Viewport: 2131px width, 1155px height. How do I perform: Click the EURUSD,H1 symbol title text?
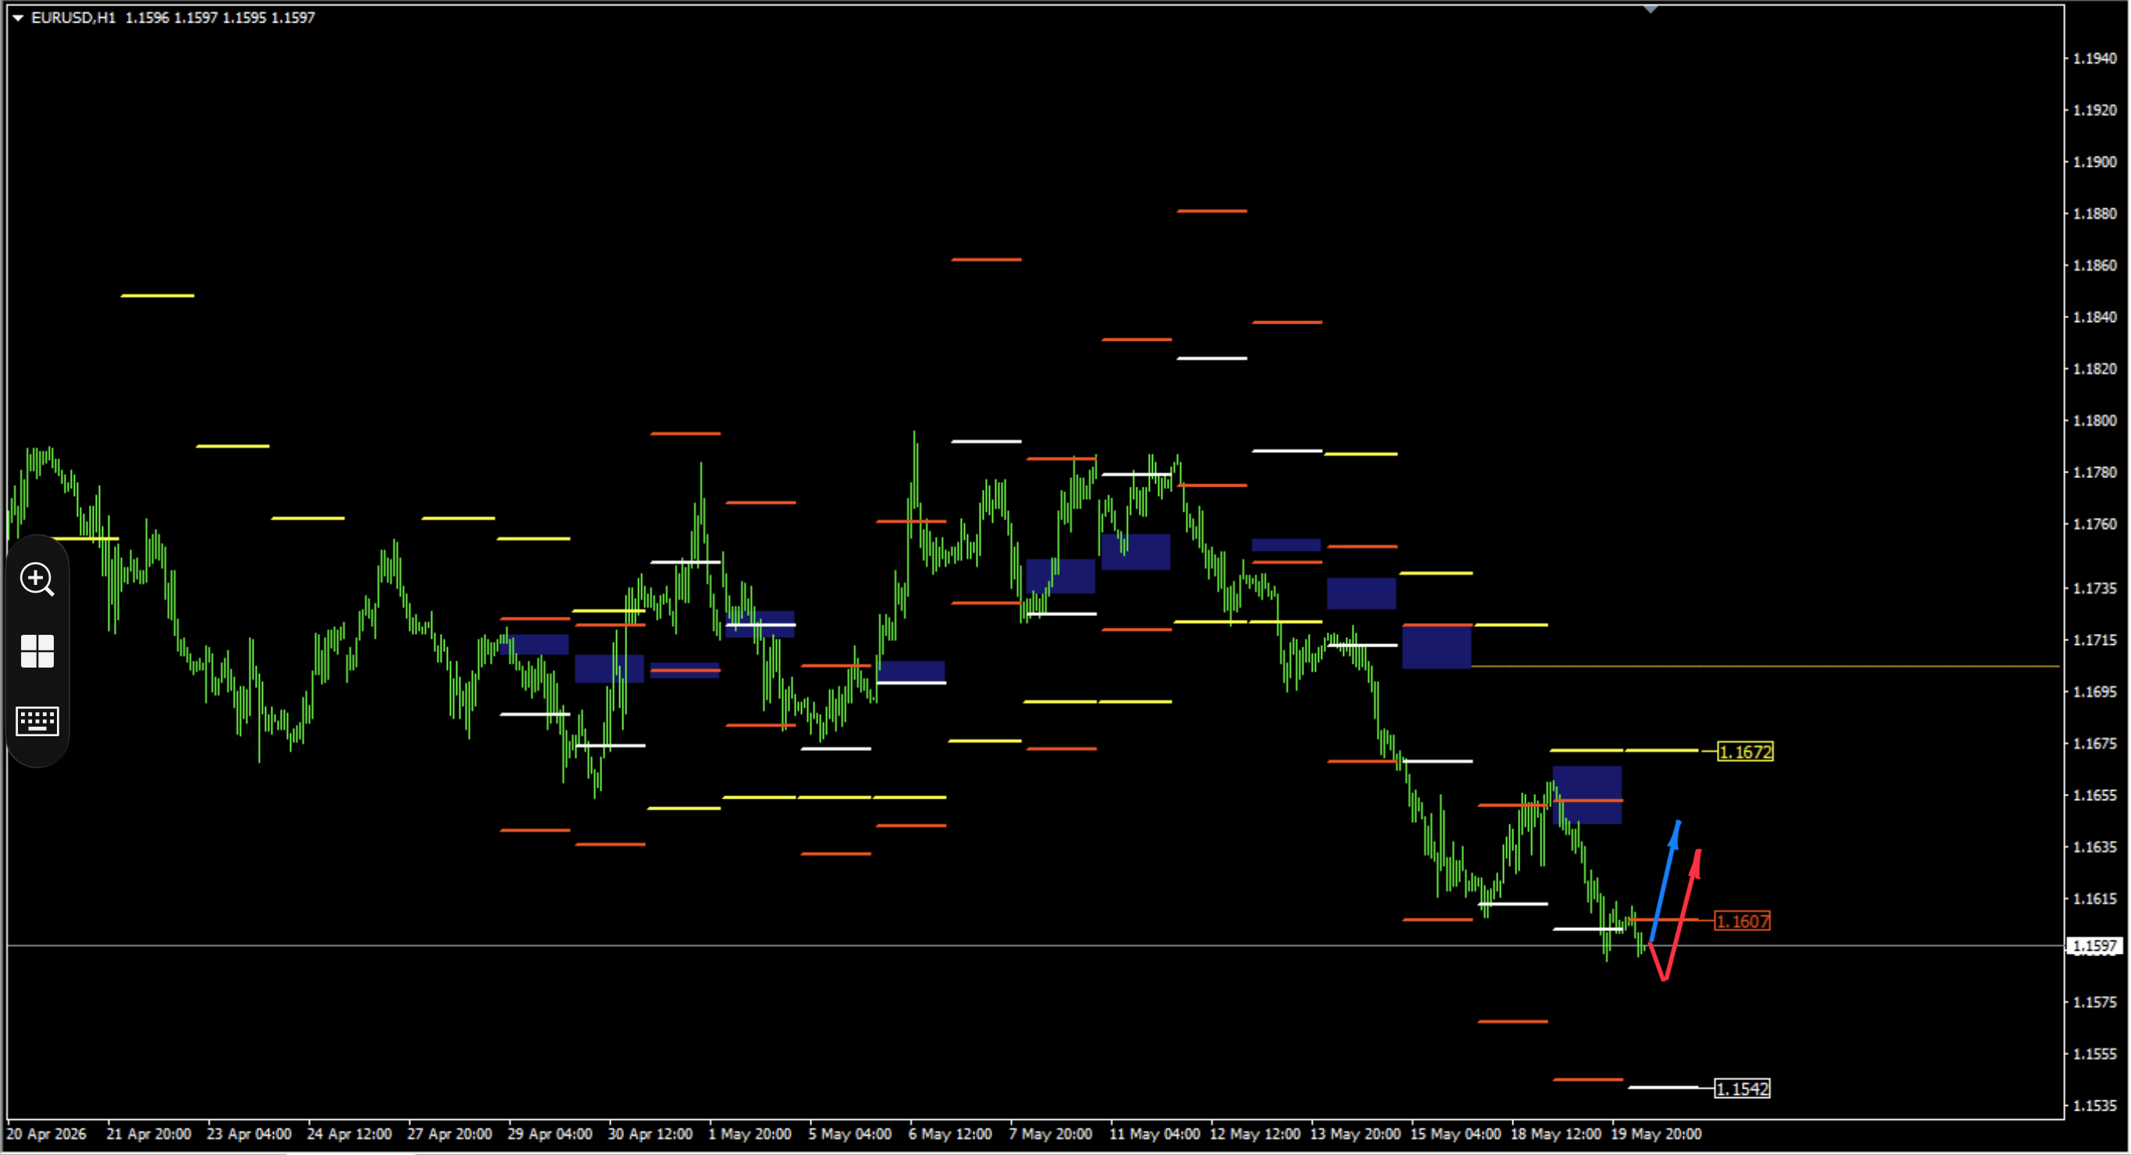[x=73, y=17]
